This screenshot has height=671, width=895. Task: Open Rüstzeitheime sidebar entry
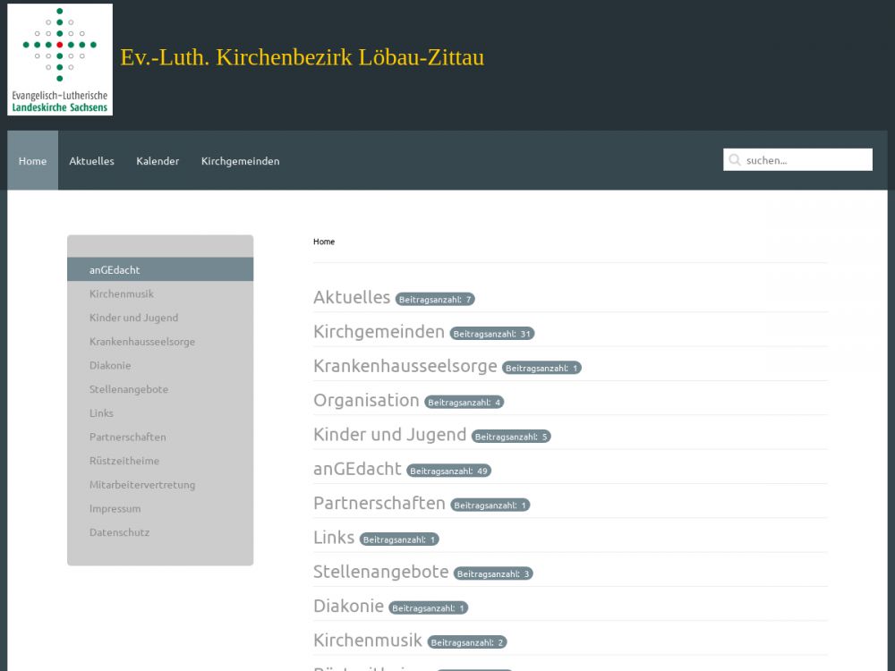tap(124, 461)
